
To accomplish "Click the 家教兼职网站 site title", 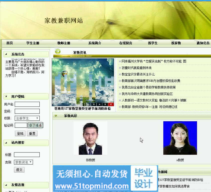I will pyautogui.click(x=63, y=20).
